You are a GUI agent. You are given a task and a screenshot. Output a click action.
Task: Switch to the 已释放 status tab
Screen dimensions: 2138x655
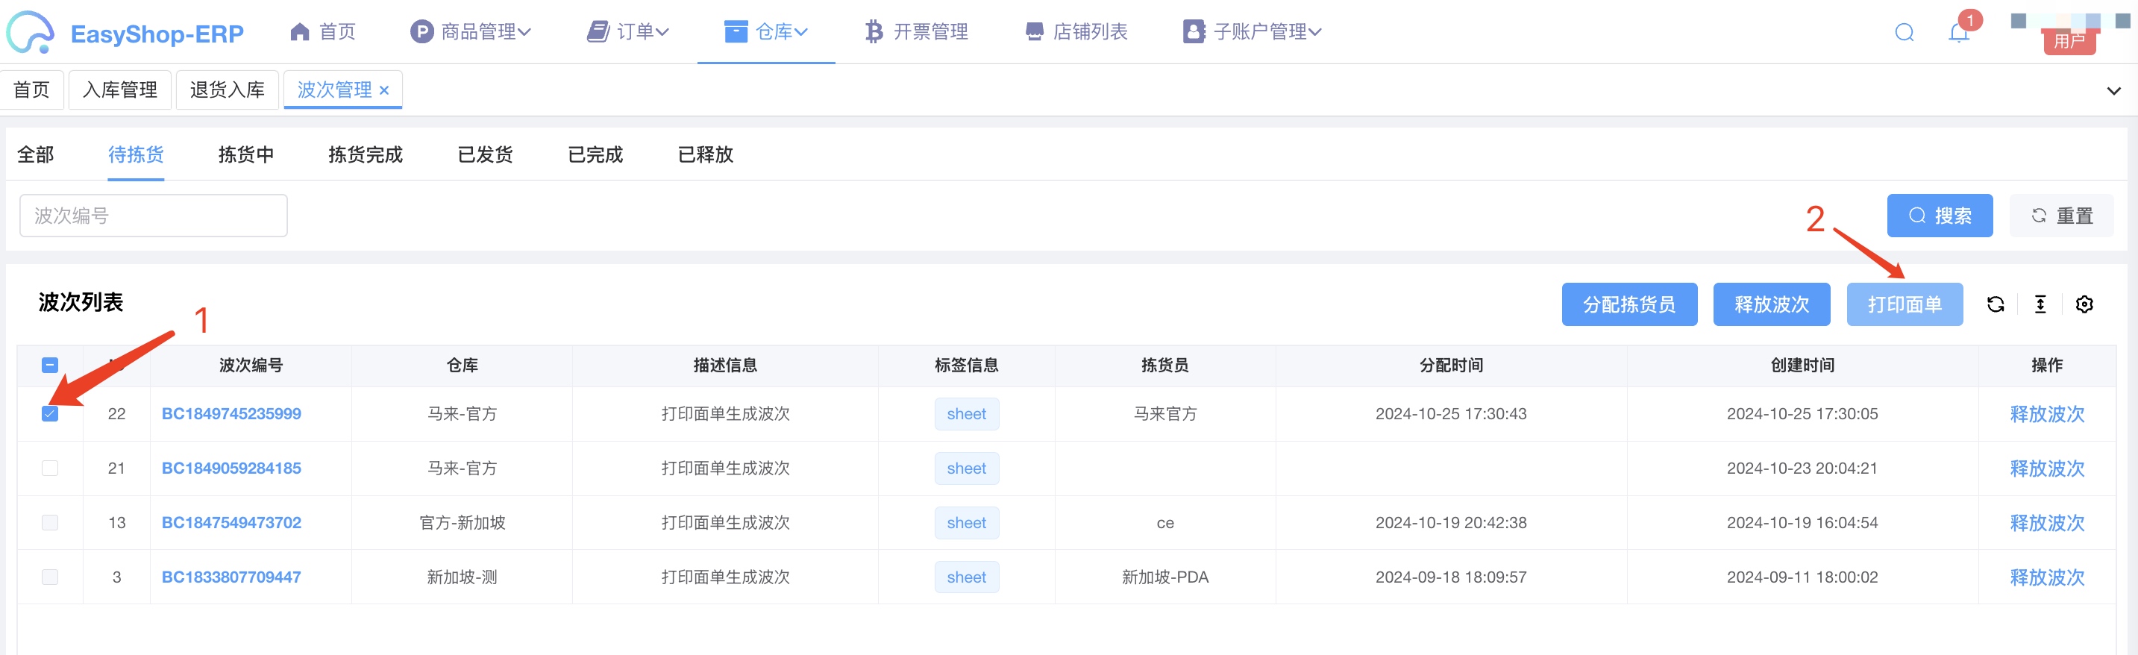pos(706,154)
